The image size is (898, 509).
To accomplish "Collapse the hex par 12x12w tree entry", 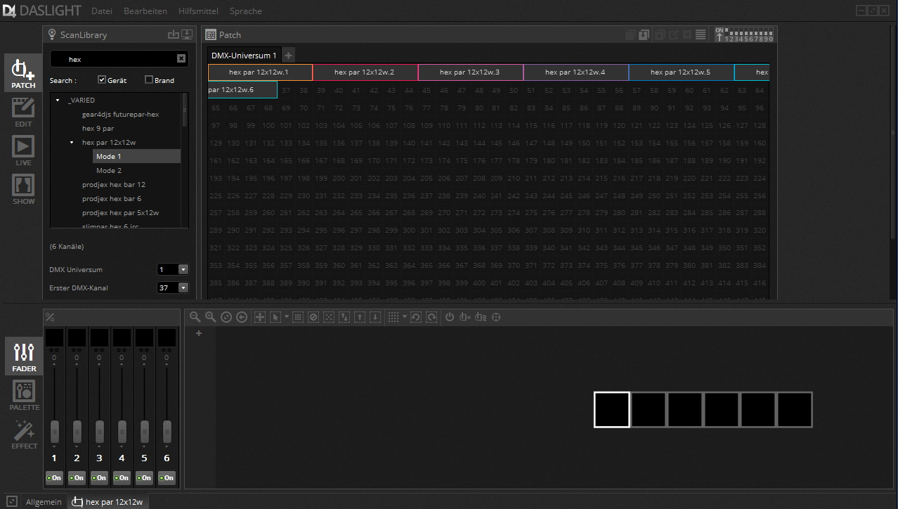I will coord(71,142).
